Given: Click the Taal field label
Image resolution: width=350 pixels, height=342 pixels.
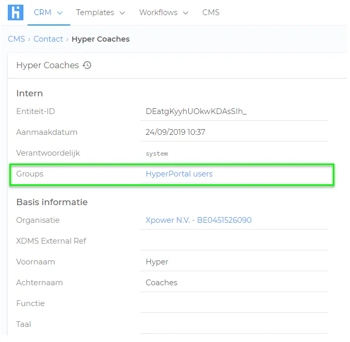Looking at the screenshot, I should (23, 324).
